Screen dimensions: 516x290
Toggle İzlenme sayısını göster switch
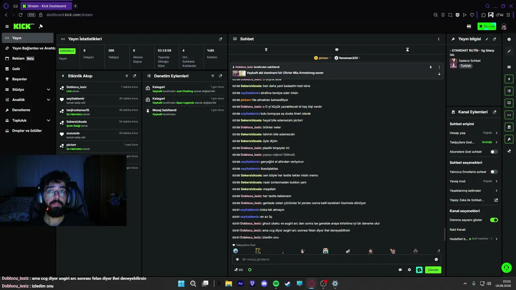pos(494,220)
